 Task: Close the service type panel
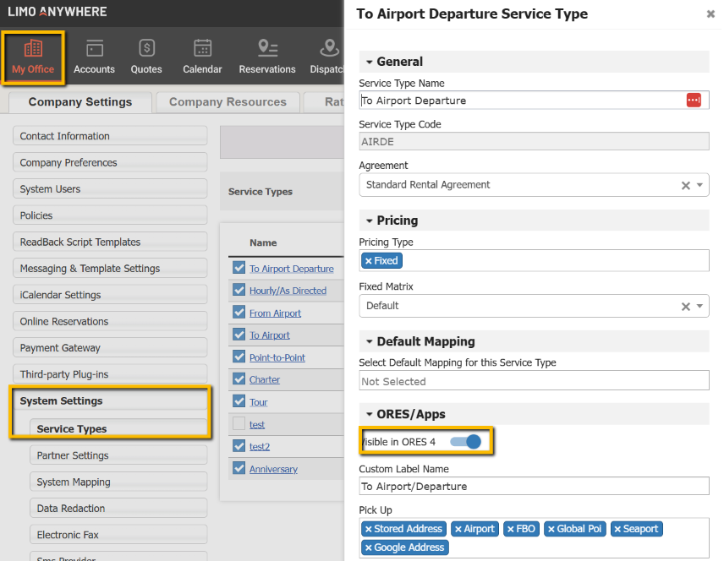(x=710, y=14)
